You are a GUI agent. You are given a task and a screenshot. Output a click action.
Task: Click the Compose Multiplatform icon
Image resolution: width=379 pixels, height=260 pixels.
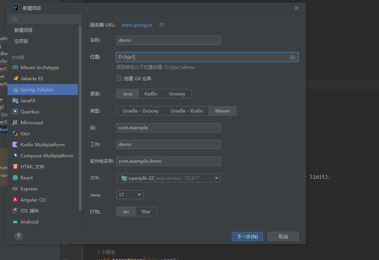[15, 155]
